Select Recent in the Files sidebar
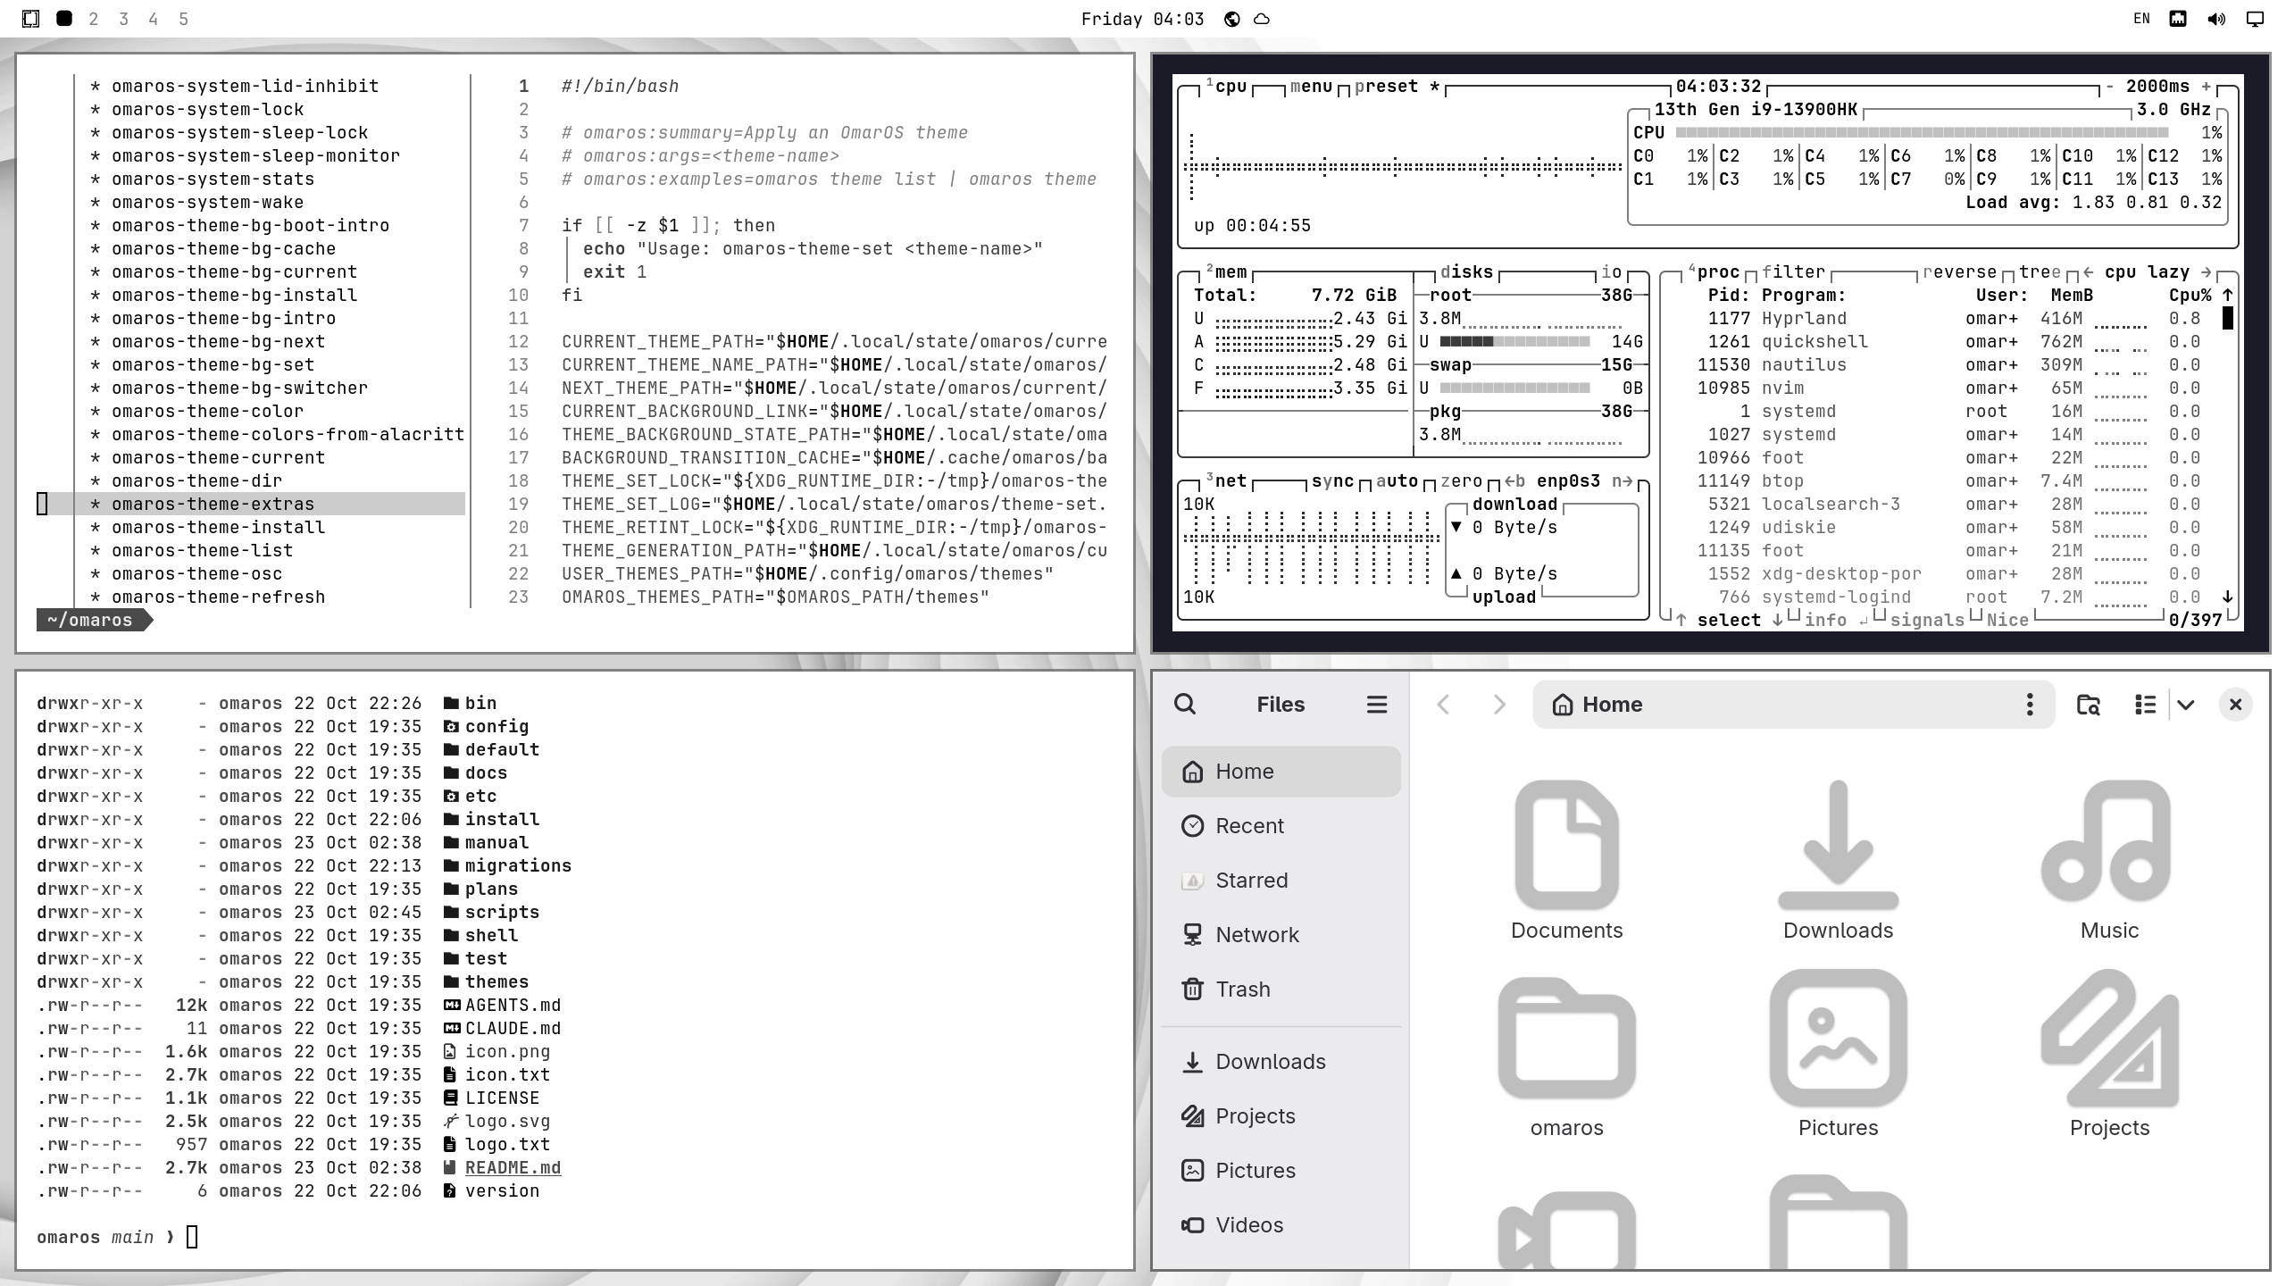 pyautogui.click(x=1281, y=826)
